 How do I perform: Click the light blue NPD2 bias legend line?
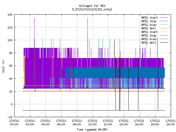point(164,25)
